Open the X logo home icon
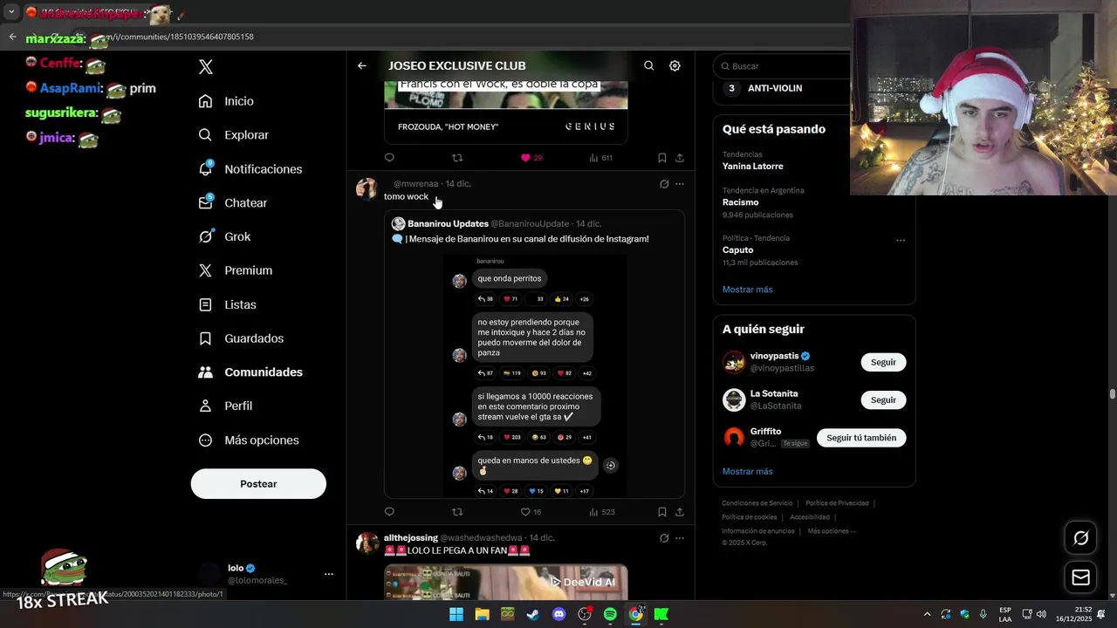The image size is (1117, 628). [206, 67]
